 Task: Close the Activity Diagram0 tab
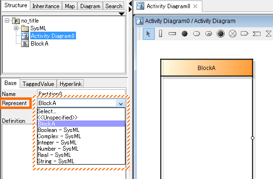(x=195, y=6)
